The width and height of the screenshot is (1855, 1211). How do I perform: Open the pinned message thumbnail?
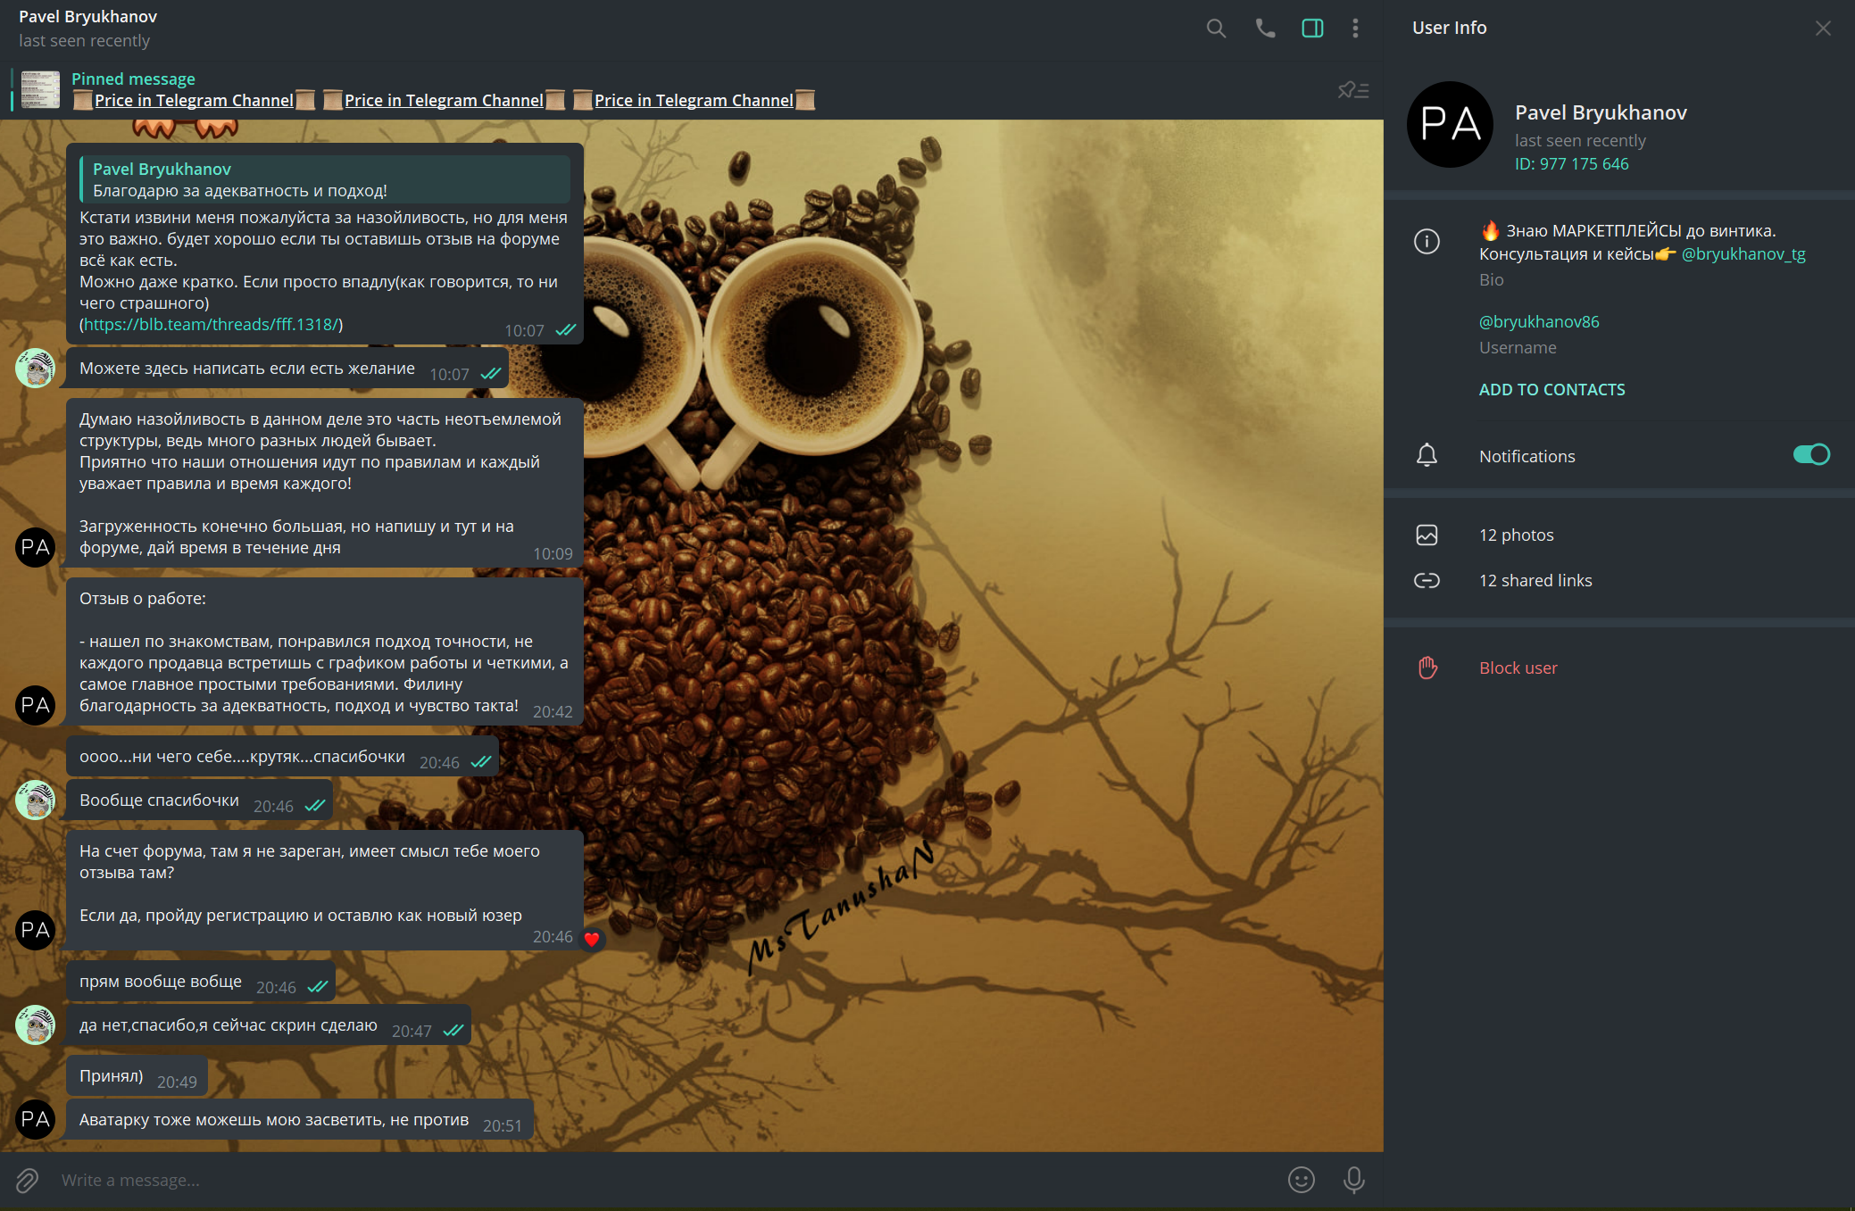[40, 90]
